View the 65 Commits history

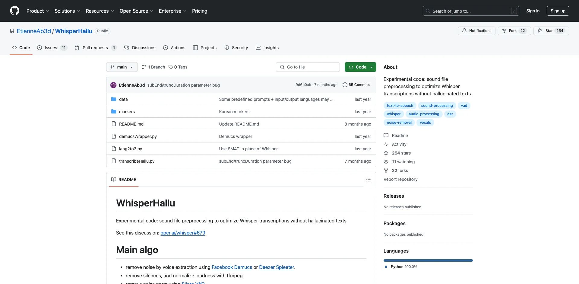[356, 85]
